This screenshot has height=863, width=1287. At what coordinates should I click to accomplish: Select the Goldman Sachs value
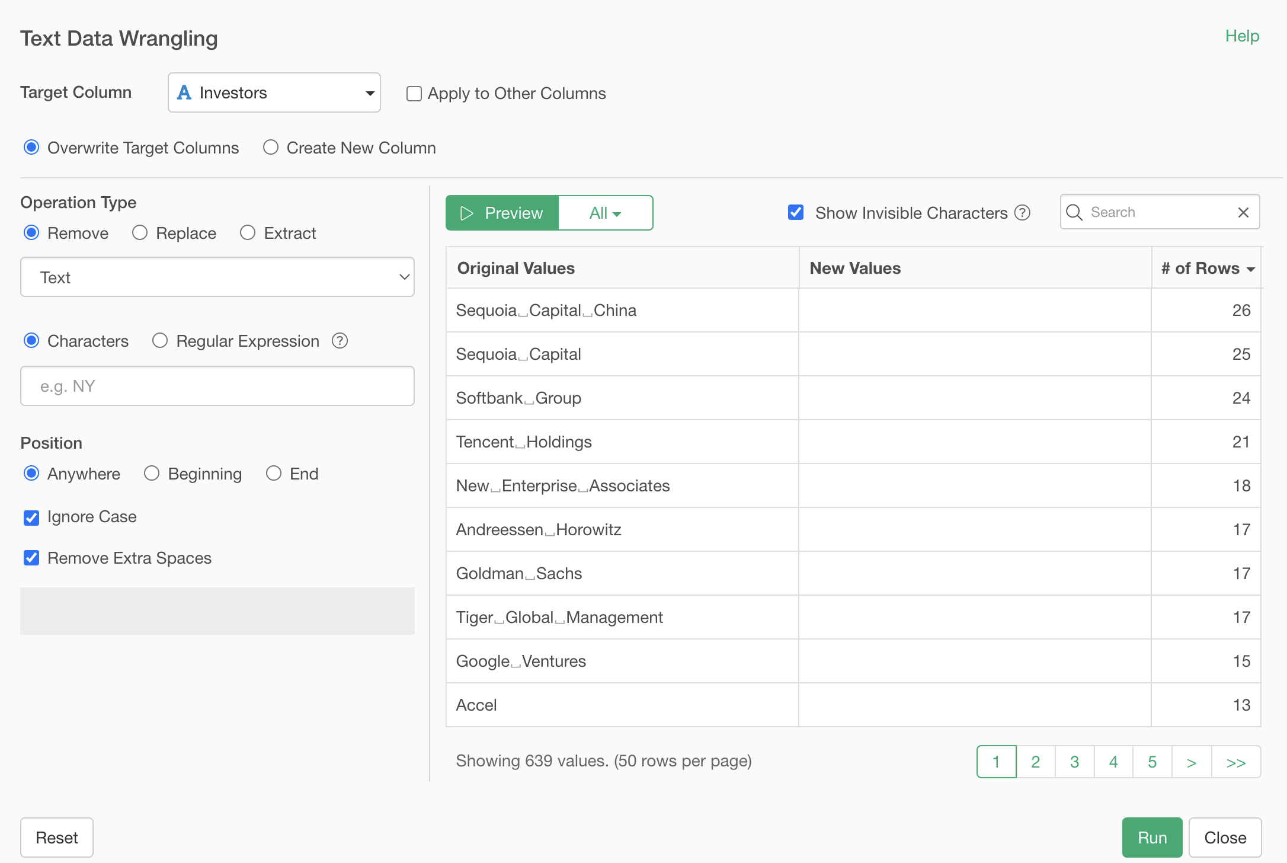pos(519,573)
